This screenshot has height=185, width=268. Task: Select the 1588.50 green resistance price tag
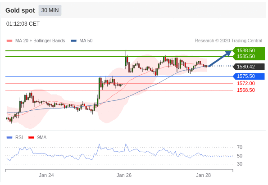coord(249,50)
